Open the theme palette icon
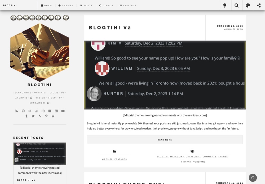 [248, 5]
